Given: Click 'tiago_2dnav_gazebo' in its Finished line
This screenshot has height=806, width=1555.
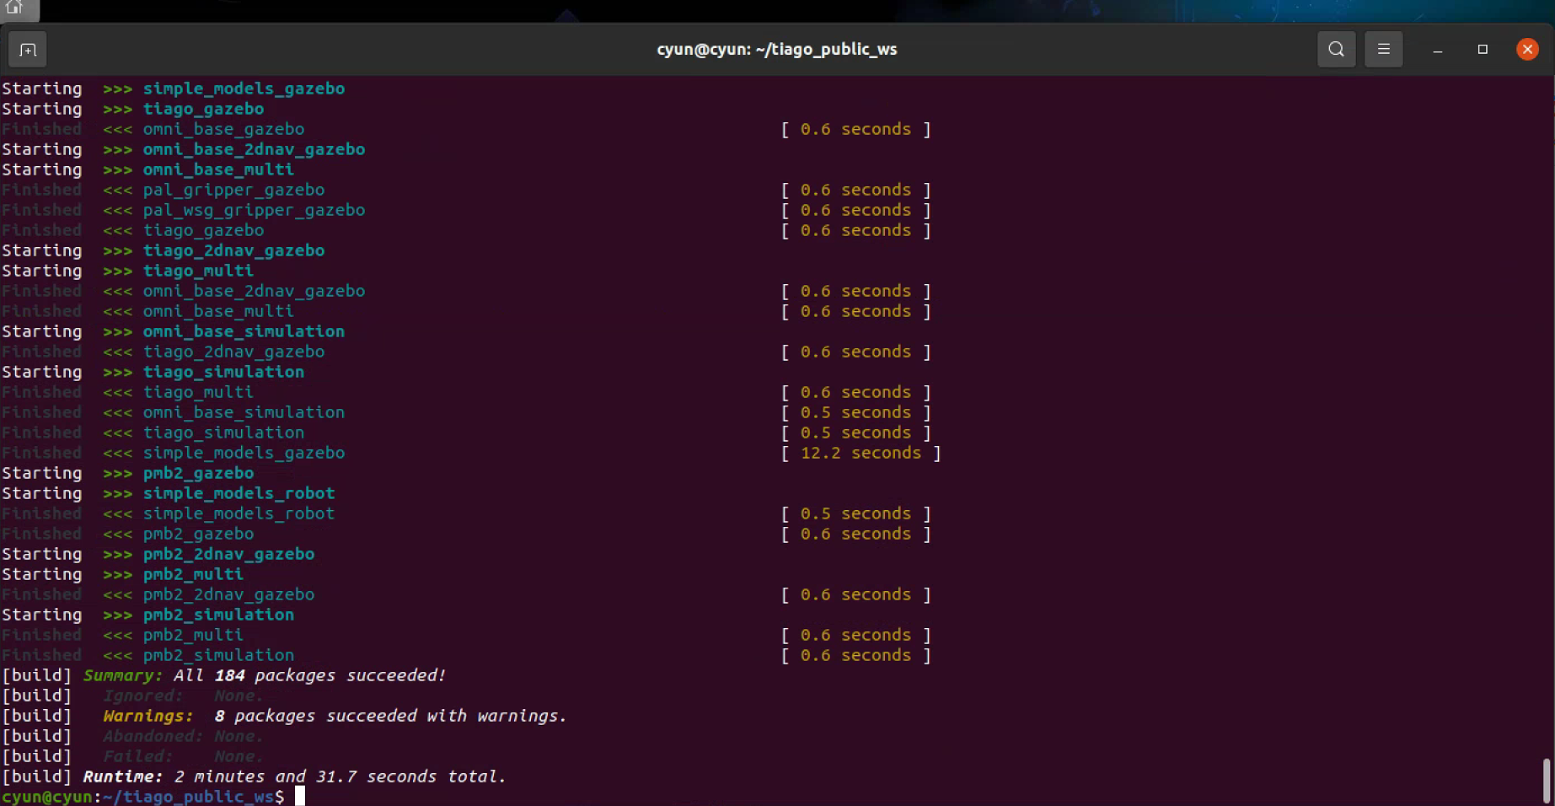Looking at the screenshot, I should click(x=233, y=352).
